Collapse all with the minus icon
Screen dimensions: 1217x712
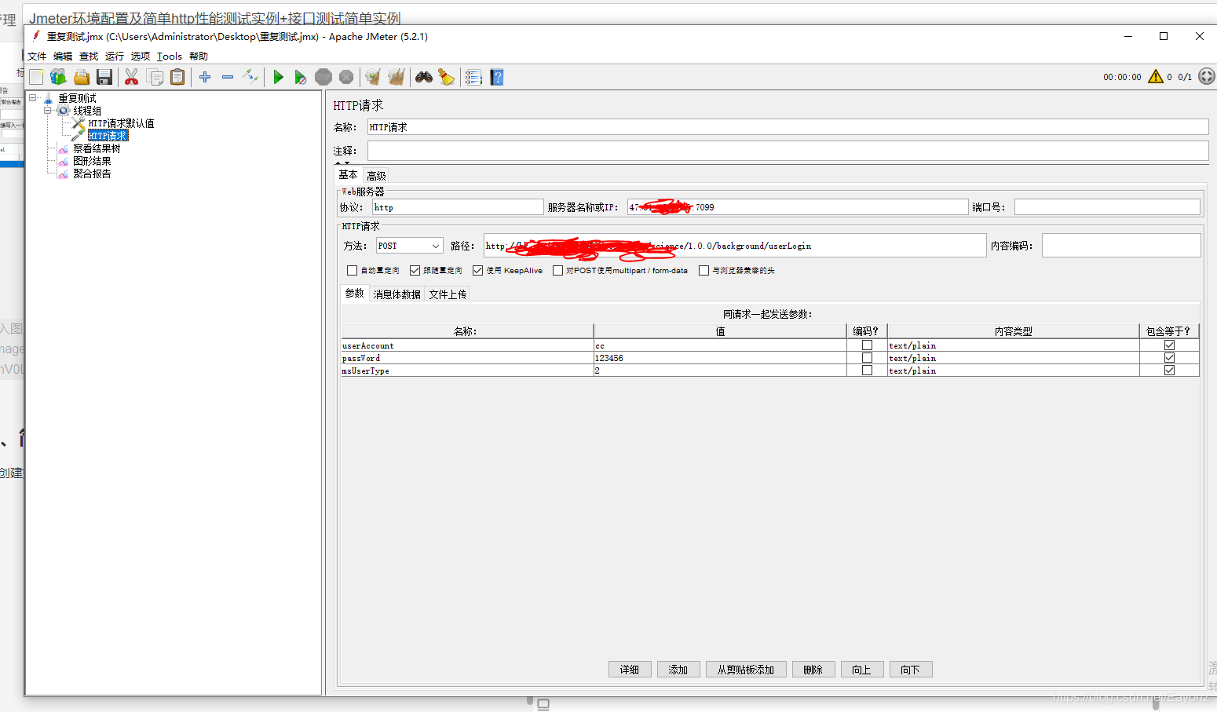point(228,77)
